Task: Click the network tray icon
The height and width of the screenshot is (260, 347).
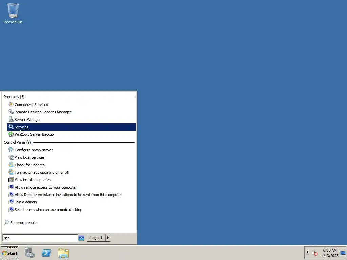Action: tap(343, 253)
